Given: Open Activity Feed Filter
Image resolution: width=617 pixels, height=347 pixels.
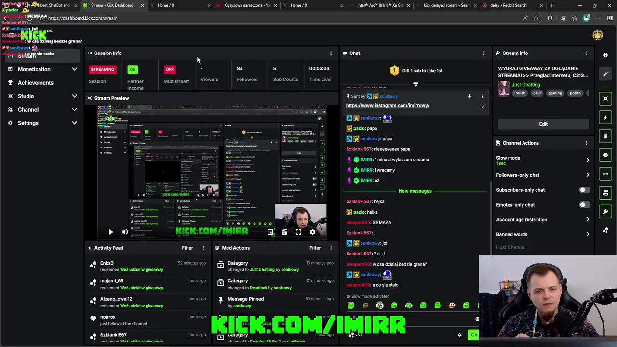Looking at the screenshot, I should click(188, 248).
